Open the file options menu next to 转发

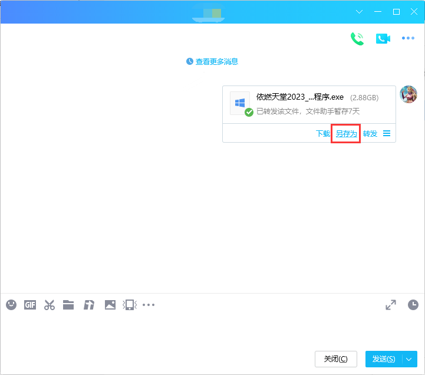[x=387, y=133]
